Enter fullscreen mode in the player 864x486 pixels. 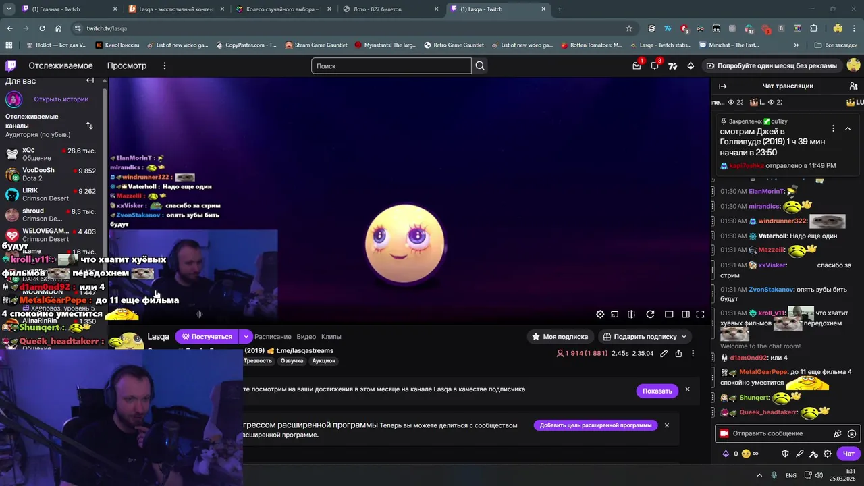(700, 314)
